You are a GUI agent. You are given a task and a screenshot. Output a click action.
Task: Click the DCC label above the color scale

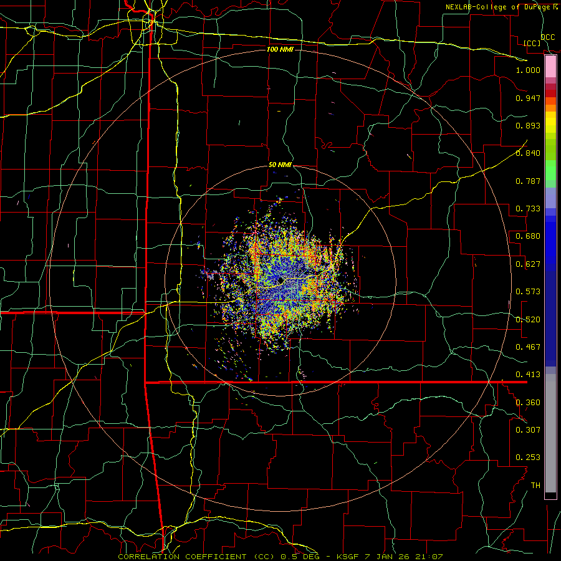pos(547,37)
